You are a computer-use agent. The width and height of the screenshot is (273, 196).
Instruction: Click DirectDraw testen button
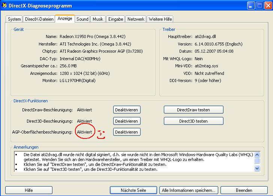coord(193,110)
